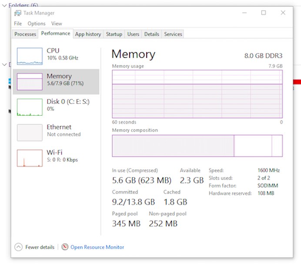
Task: Click the Fewer details up-arrow icon
Action: pyautogui.click(x=18, y=247)
